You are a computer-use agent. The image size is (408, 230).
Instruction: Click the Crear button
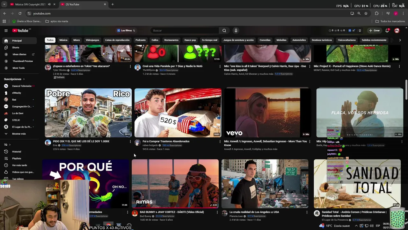coord(374,31)
